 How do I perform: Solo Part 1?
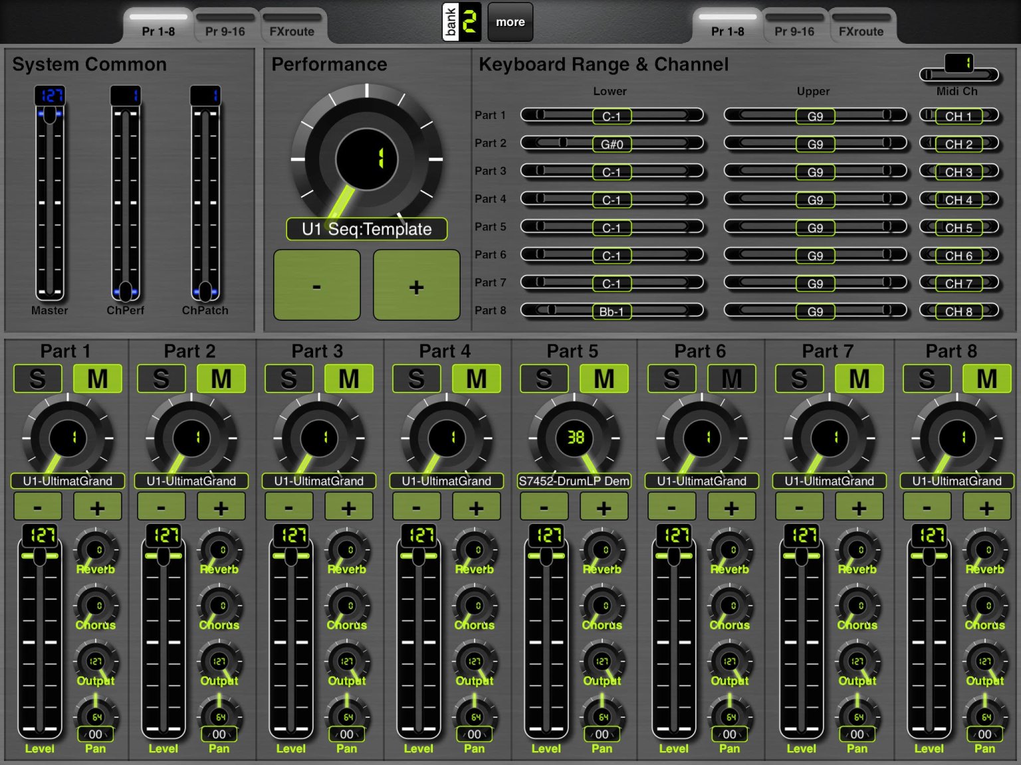[x=38, y=379]
